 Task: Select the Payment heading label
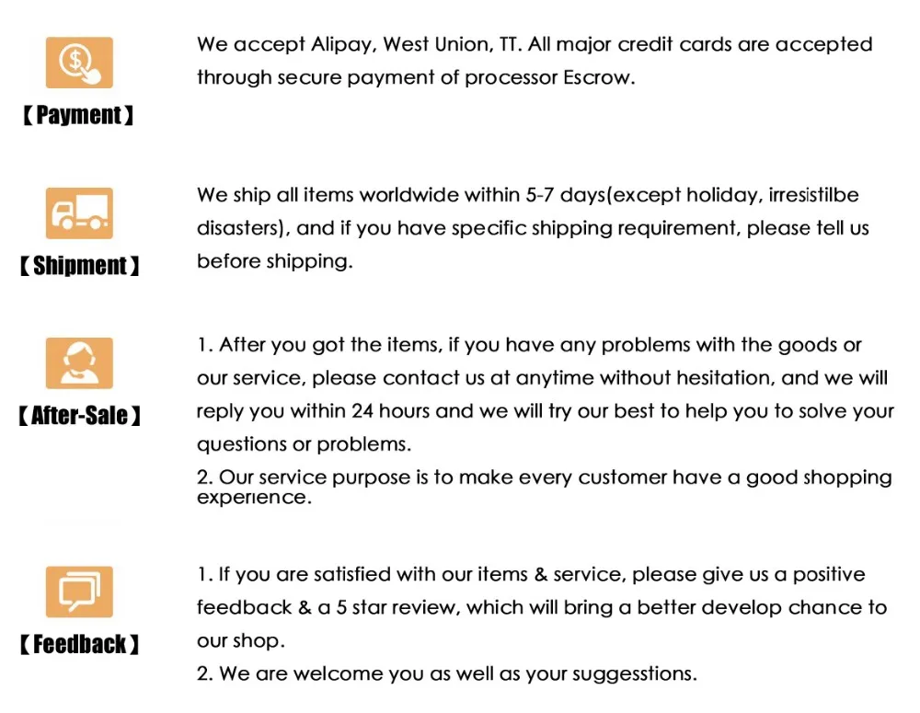pos(78,115)
